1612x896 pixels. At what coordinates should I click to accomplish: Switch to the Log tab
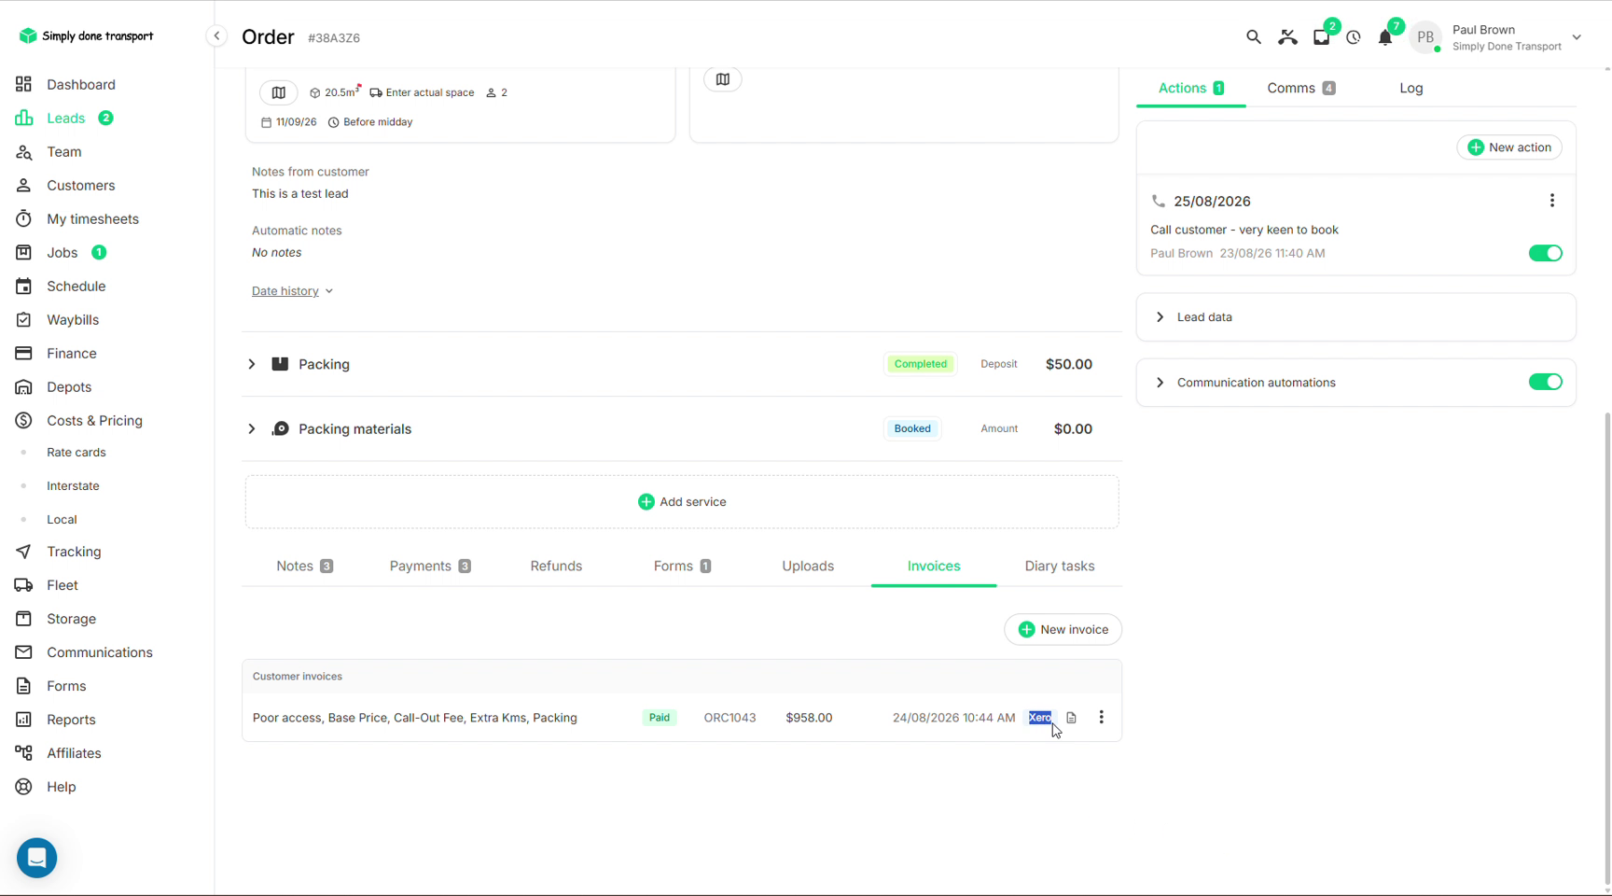1410,88
